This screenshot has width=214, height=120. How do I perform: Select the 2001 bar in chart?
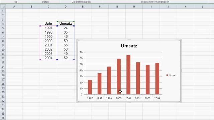click(128, 75)
